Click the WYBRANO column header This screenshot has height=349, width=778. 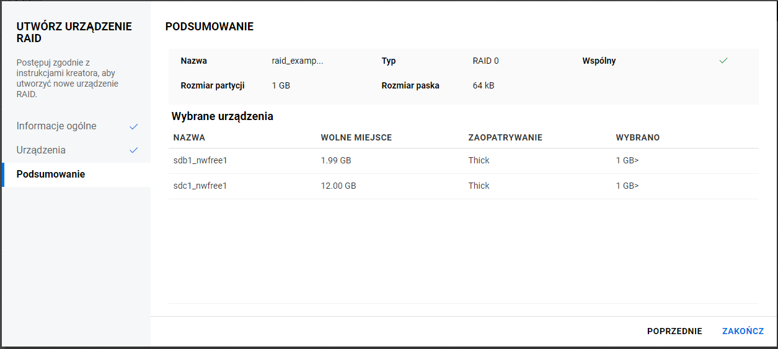click(x=638, y=137)
